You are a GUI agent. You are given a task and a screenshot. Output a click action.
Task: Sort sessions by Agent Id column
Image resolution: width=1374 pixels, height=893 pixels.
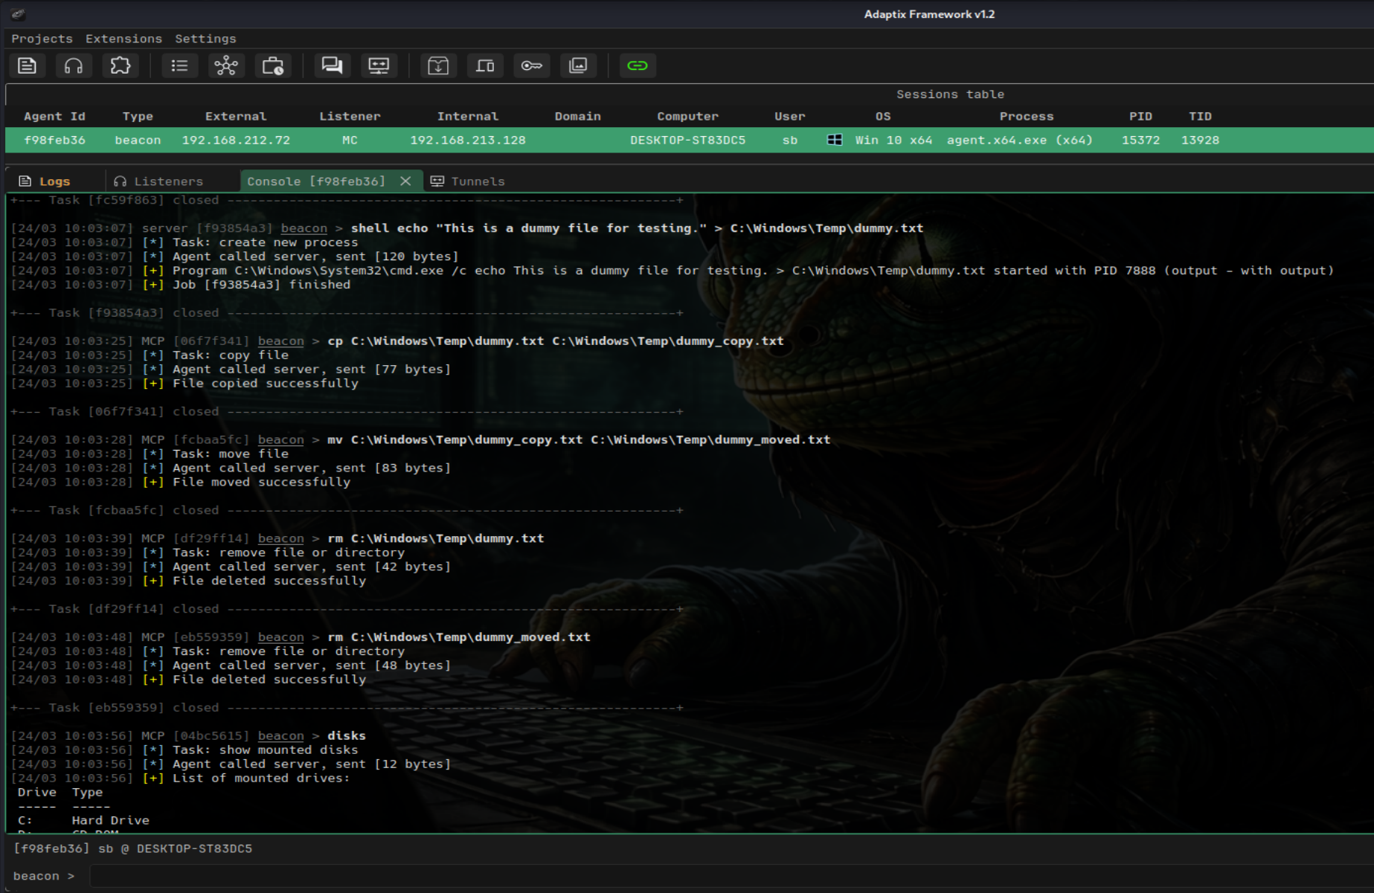[x=54, y=117]
